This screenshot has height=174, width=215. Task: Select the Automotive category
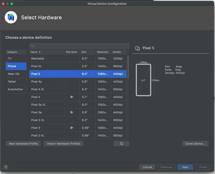click(16, 89)
